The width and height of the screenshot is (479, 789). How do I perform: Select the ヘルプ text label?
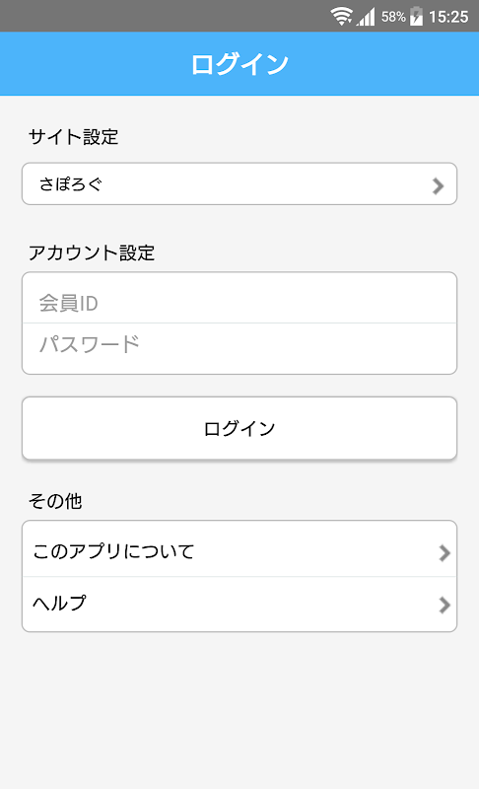tap(59, 603)
